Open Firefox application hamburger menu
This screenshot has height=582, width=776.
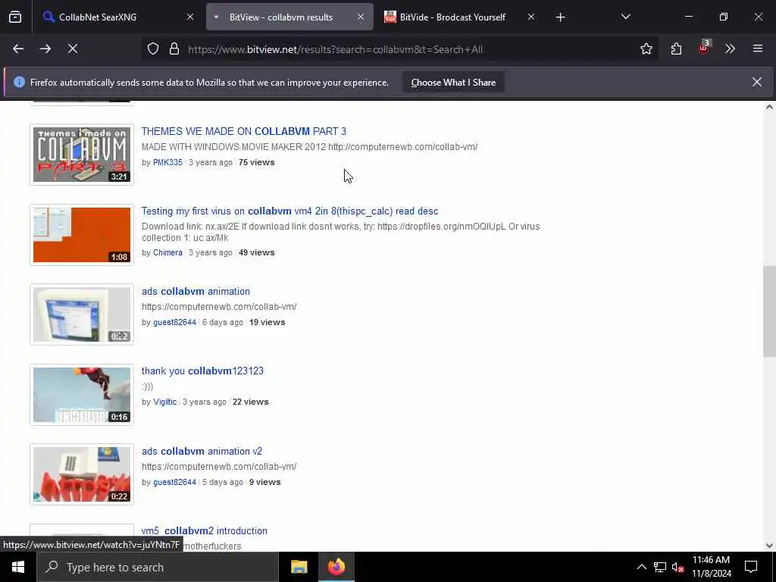point(758,48)
